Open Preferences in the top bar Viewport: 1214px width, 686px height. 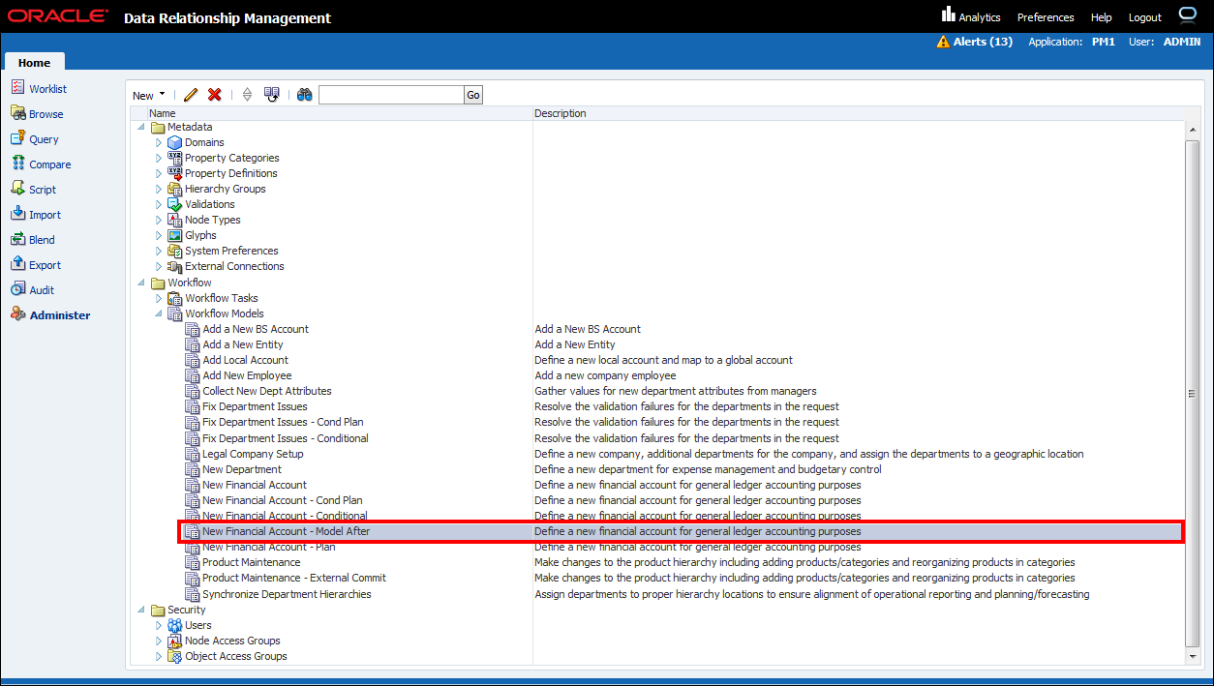(x=1046, y=17)
